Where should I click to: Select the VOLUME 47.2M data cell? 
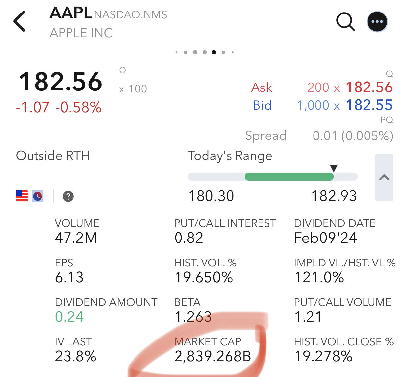[77, 231]
